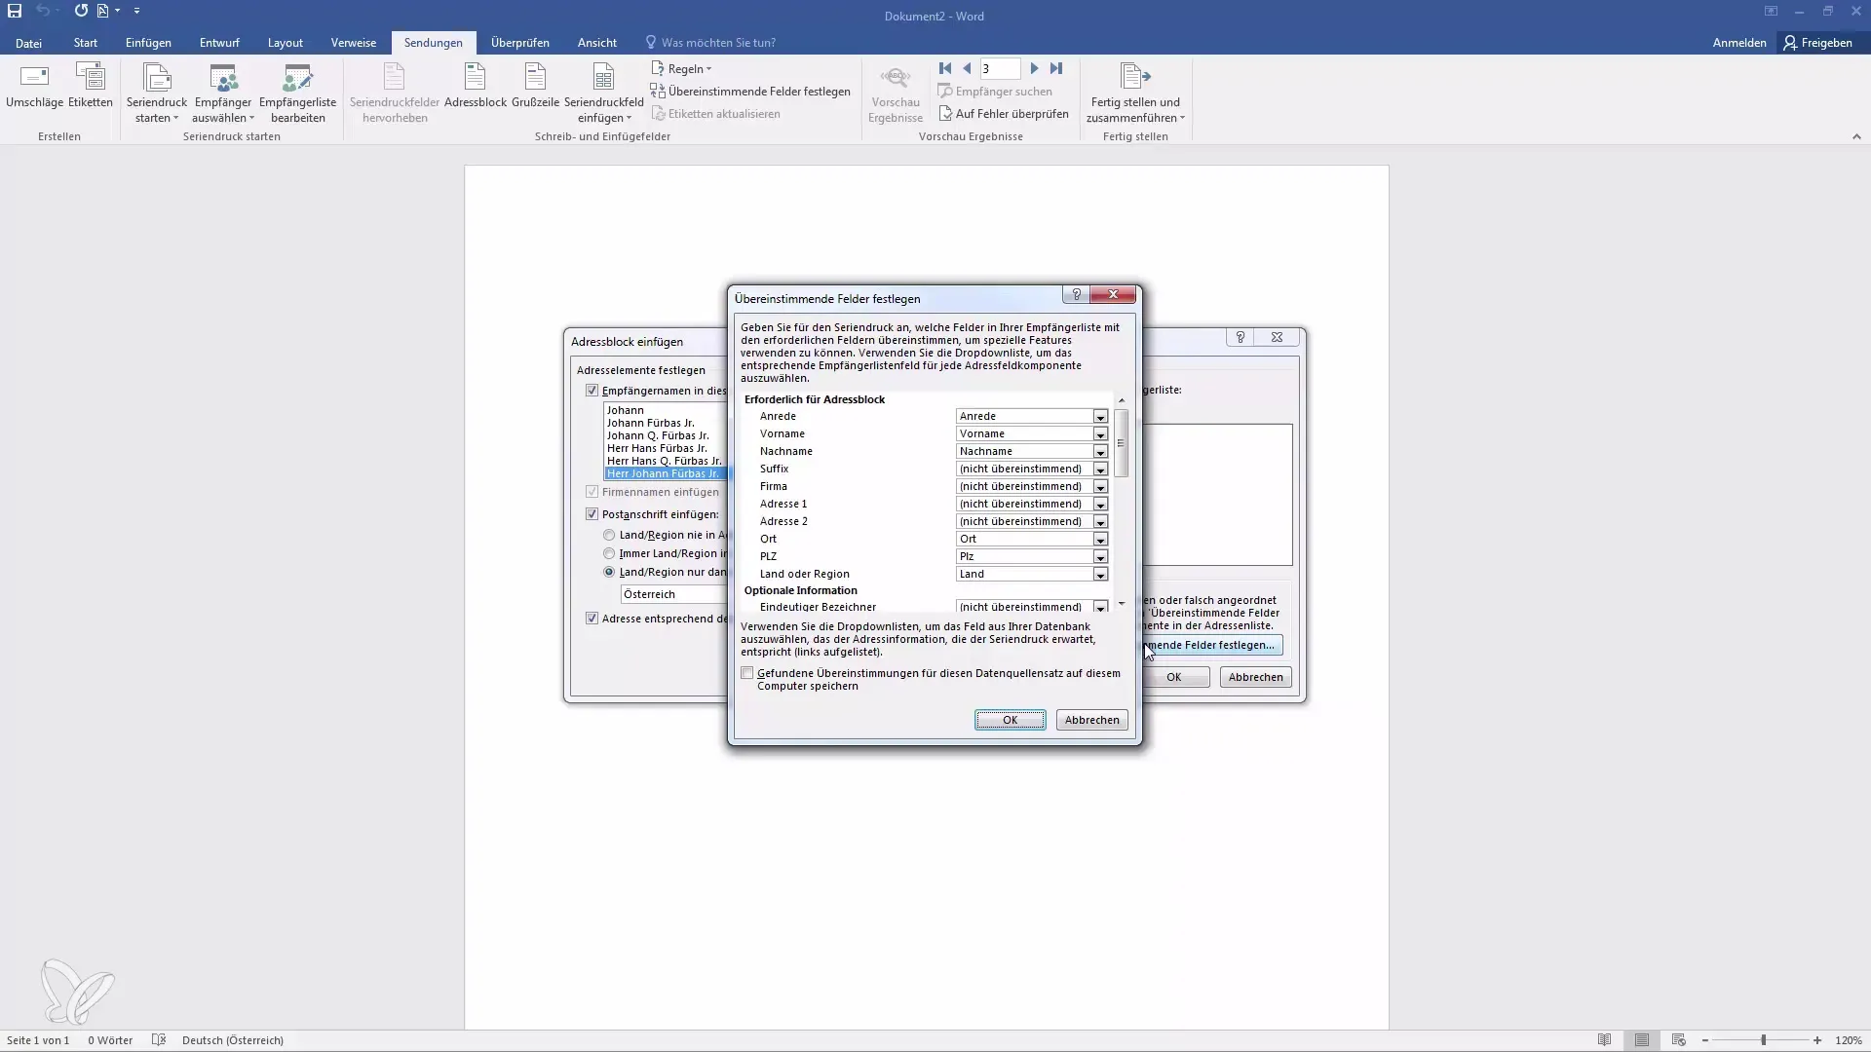This screenshot has width=1871, height=1052.
Task: Toggle the Gefundene Übereinstimmungen speichern checkbox
Action: point(747,673)
